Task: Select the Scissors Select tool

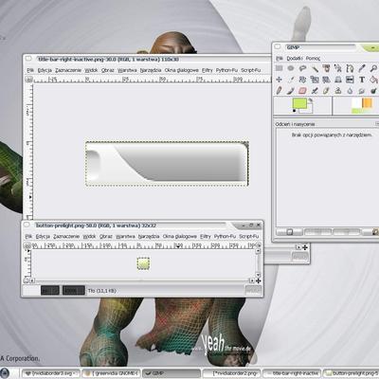Action: tap(338, 68)
